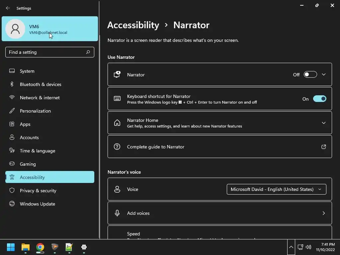The image size is (340, 255).
Task: Select the Gaming category label
Action: click(x=28, y=164)
